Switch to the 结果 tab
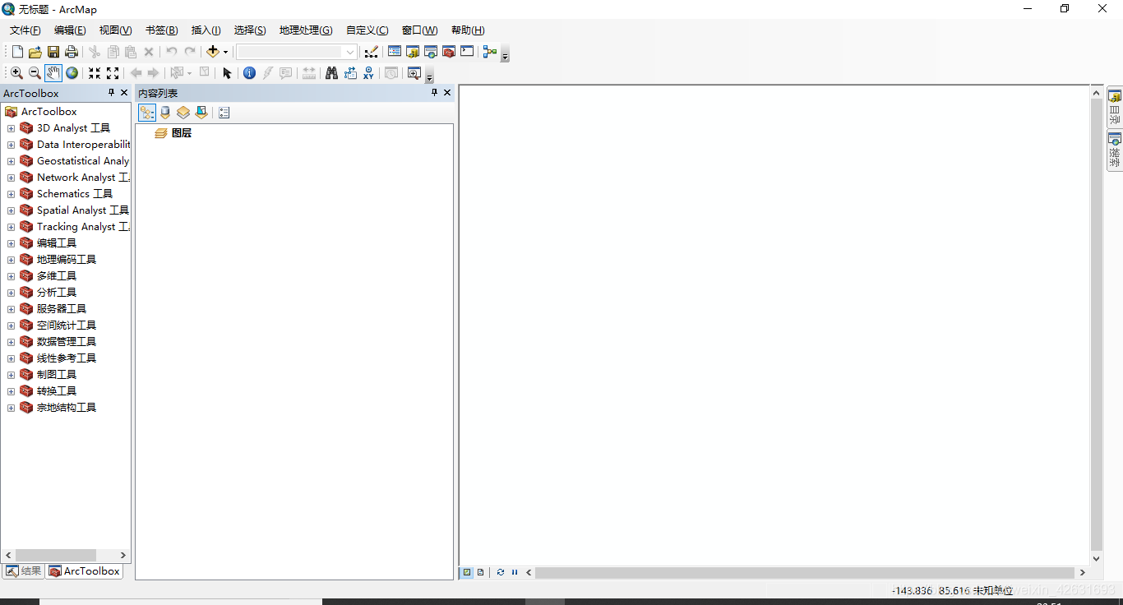1123x605 pixels. click(x=24, y=571)
